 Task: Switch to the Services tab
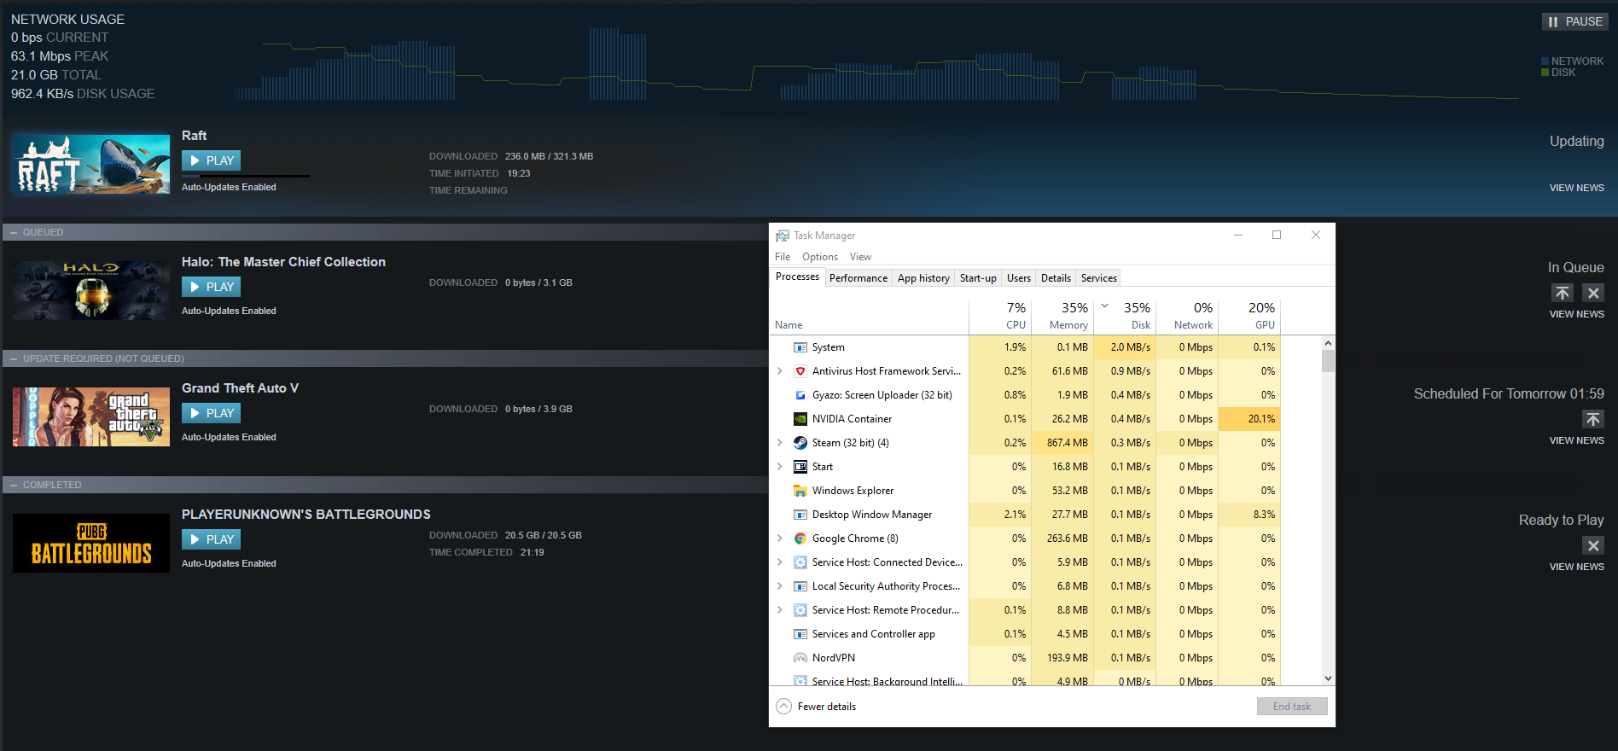pos(1099,278)
